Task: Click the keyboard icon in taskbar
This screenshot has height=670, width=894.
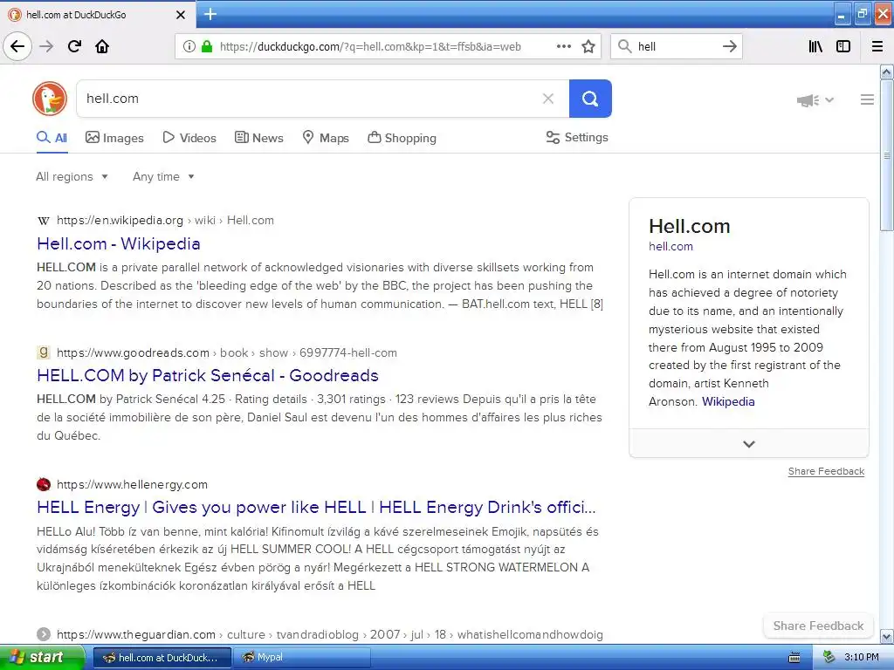Action: [x=794, y=658]
